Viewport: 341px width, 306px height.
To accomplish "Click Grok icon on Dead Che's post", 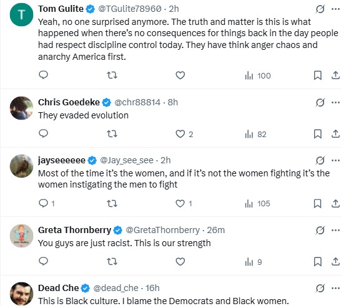I will (x=320, y=288).
